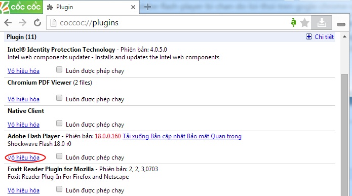The image size is (352, 196).
Task: Disable Foxit Reader Plugin
Action: pyautogui.click(x=24, y=190)
